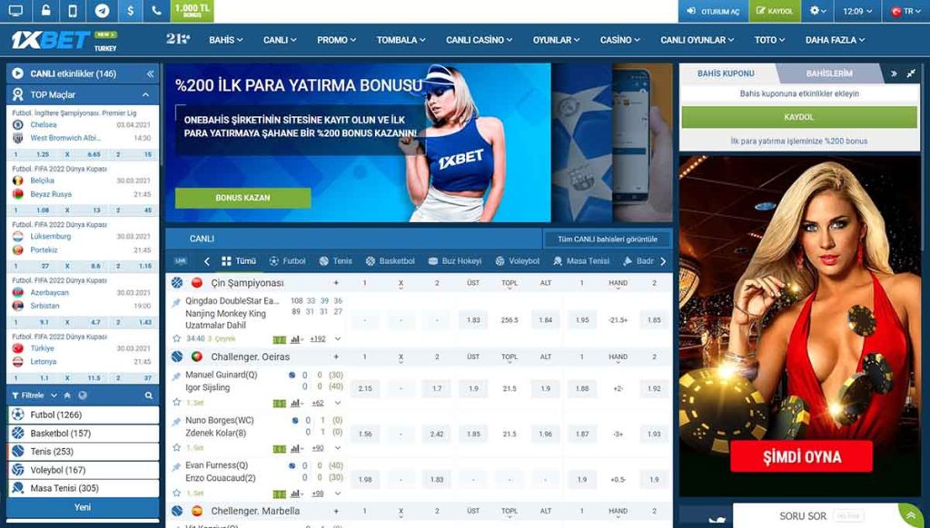Select the Voleybol live tab
Screen dimensions: 930x528
[x=517, y=260]
